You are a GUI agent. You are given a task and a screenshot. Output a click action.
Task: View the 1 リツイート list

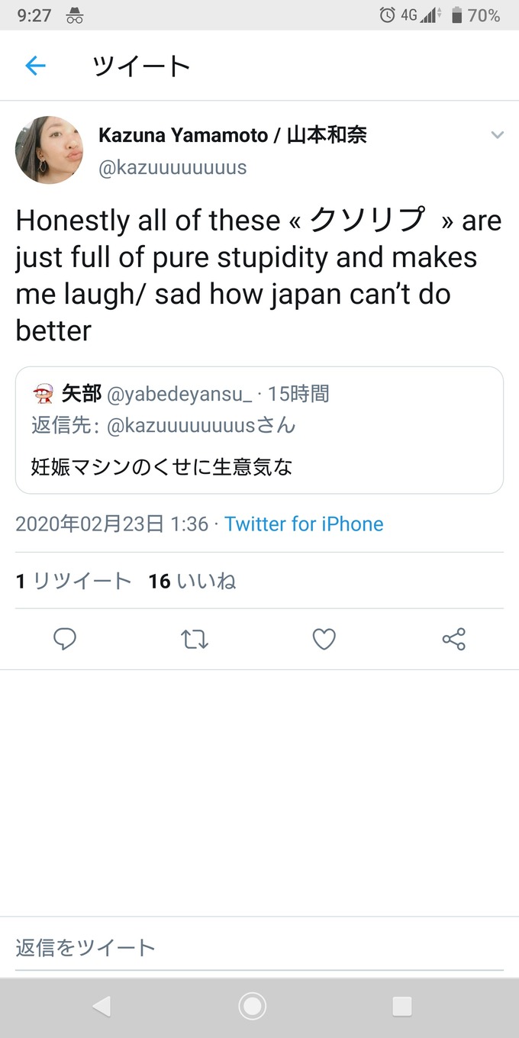[73, 581]
